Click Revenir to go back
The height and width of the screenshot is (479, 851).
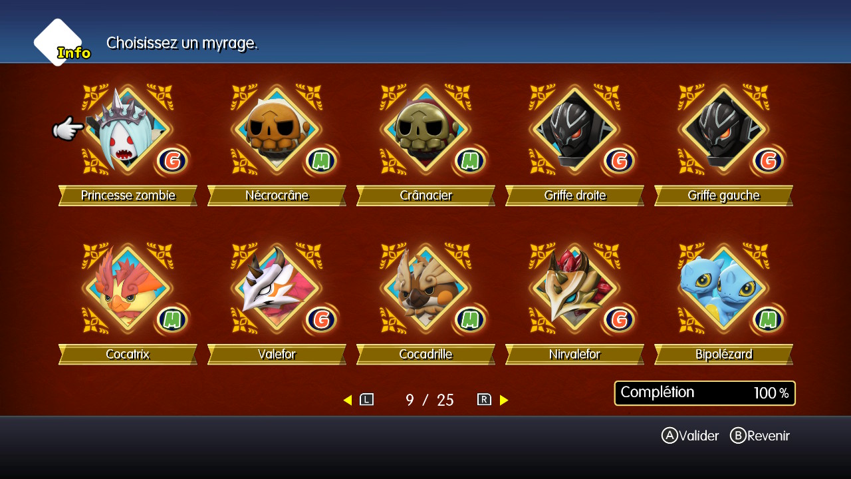coord(760,436)
